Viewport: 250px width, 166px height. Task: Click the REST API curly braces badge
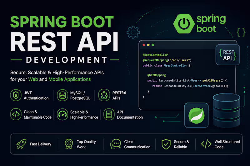pos(228,55)
